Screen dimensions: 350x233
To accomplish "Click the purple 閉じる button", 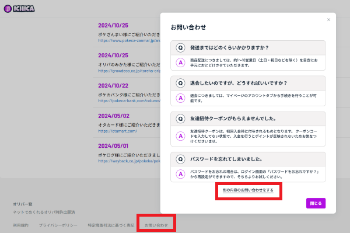I will coord(316,203).
